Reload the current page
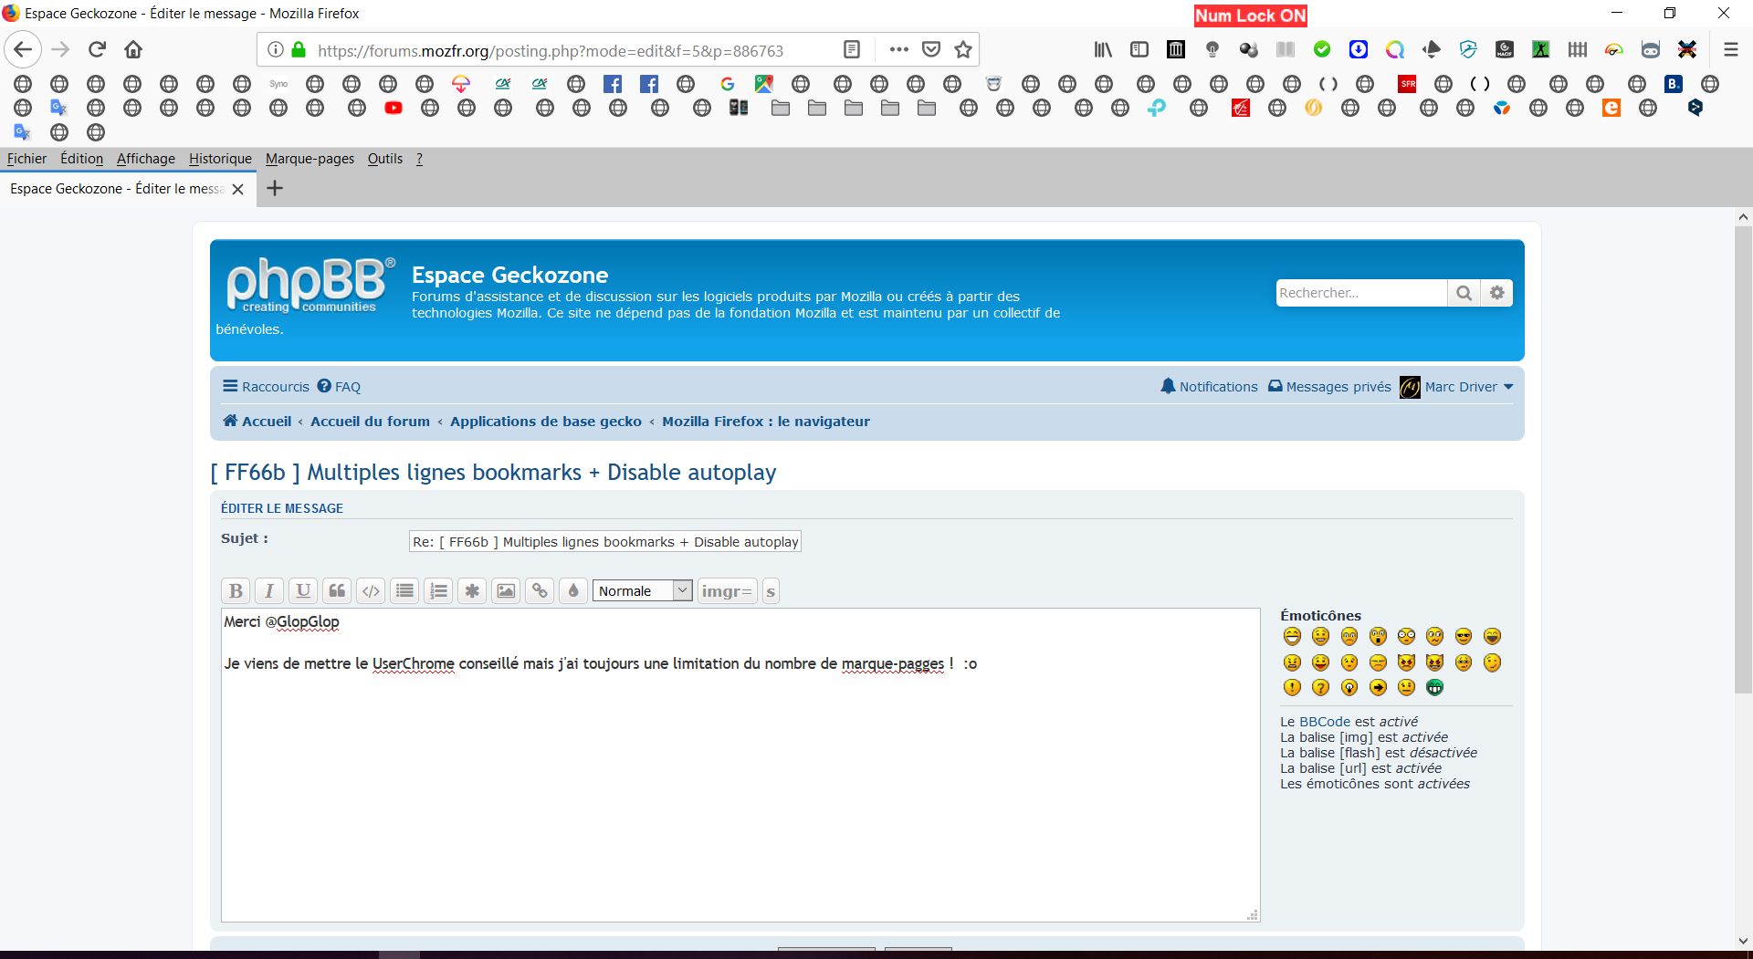 pos(97,49)
